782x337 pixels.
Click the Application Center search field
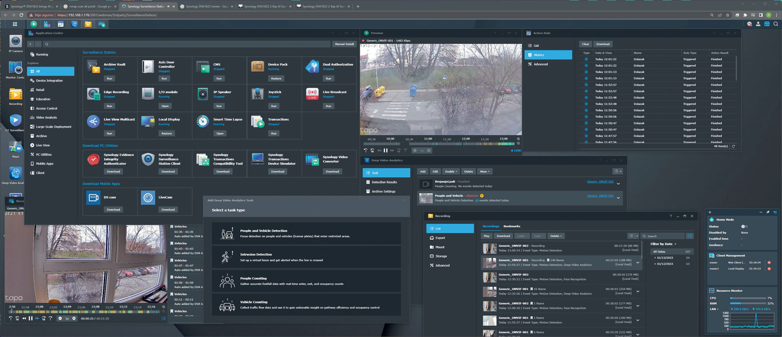click(187, 44)
